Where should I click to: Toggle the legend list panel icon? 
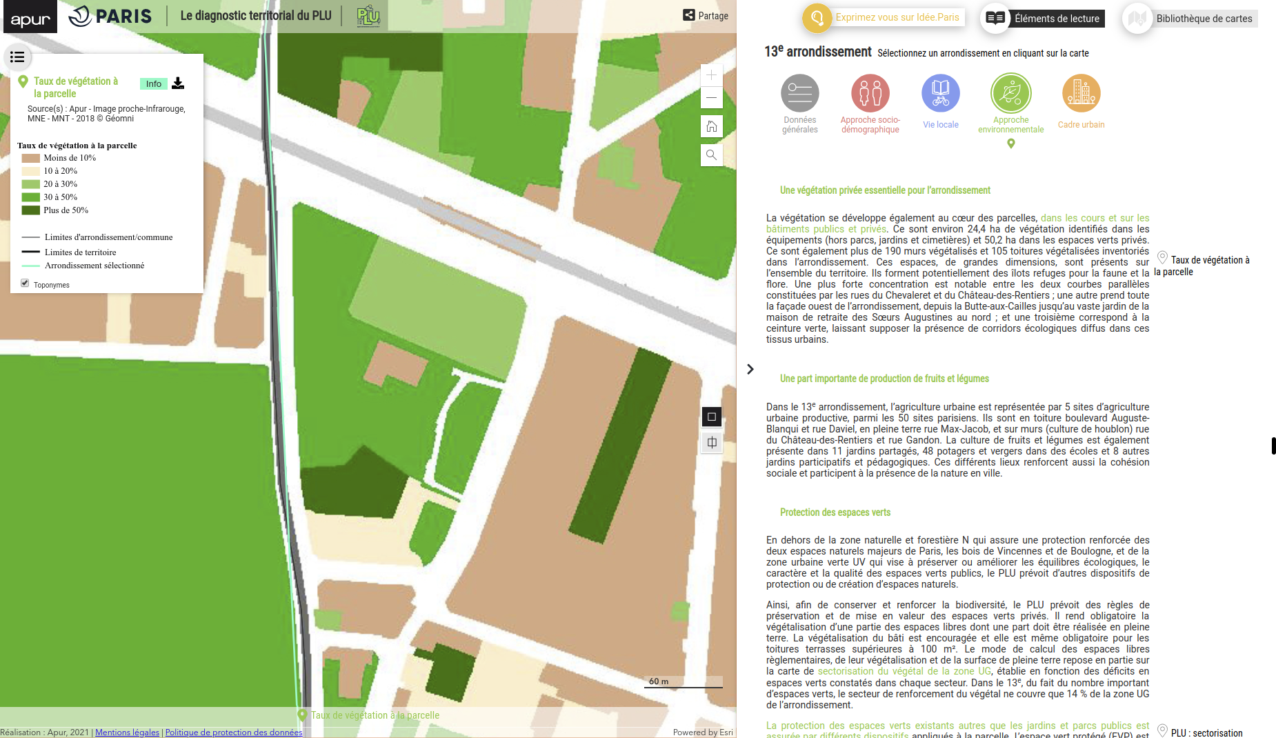pos(17,57)
